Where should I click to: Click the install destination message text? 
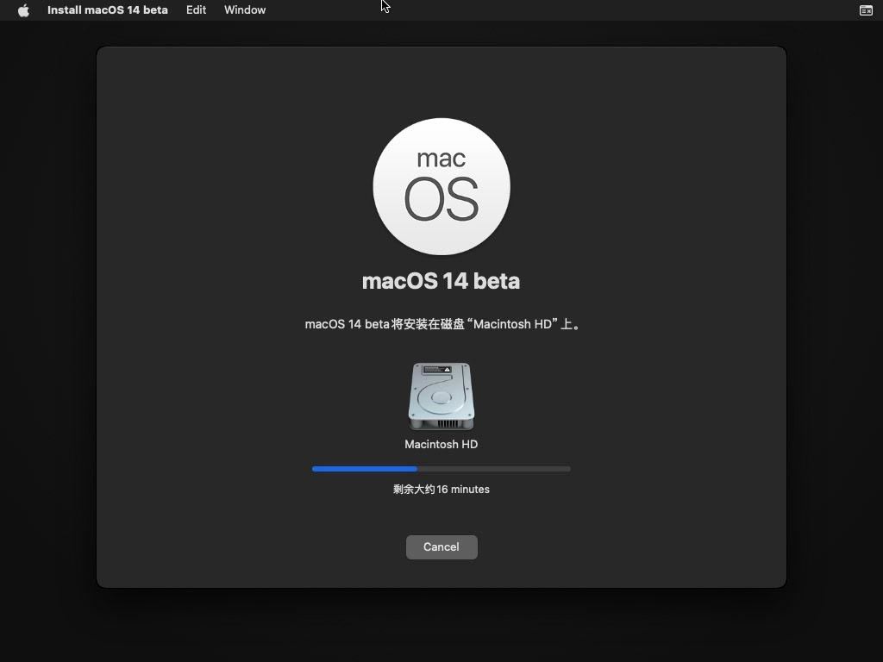point(441,325)
